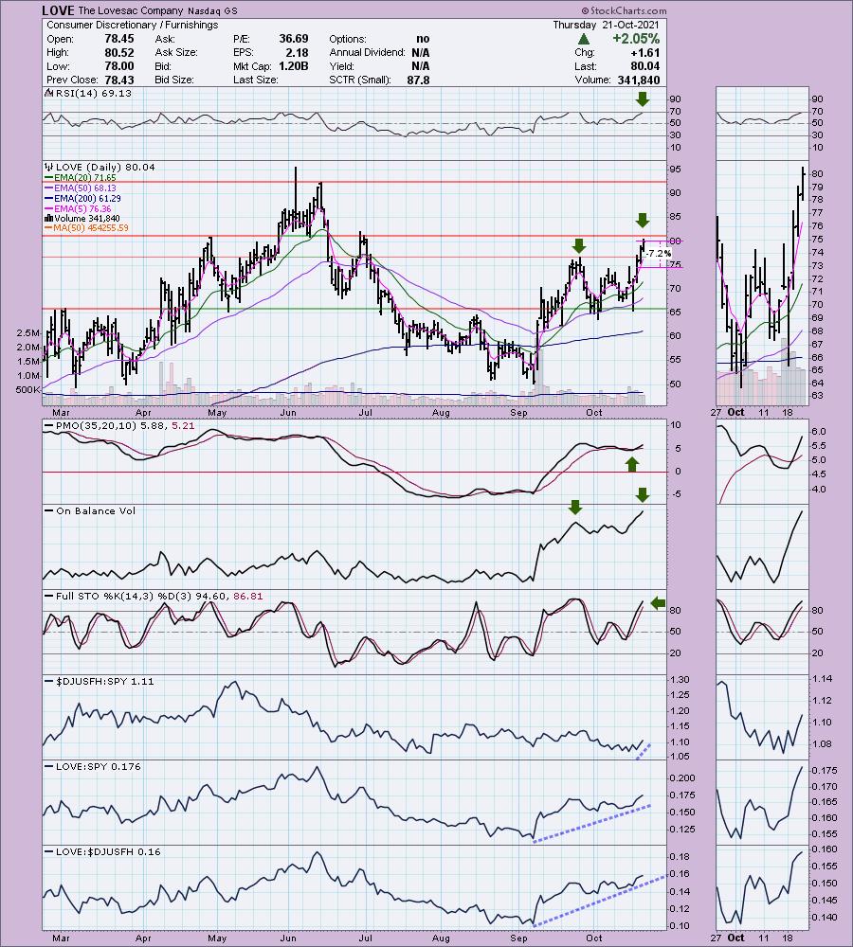Click the SCTR (Small) value 87.8

(x=418, y=80)
